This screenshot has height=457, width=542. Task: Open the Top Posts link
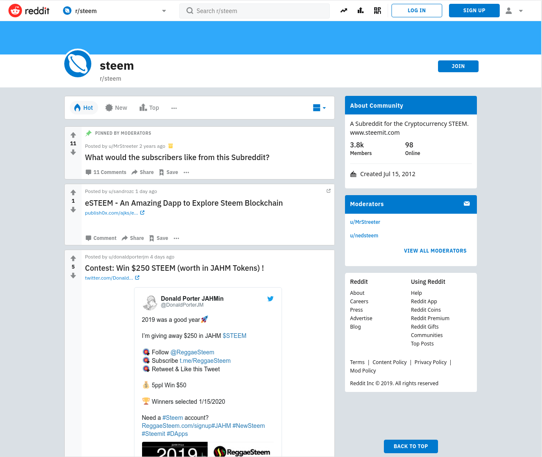pos(422,344)
